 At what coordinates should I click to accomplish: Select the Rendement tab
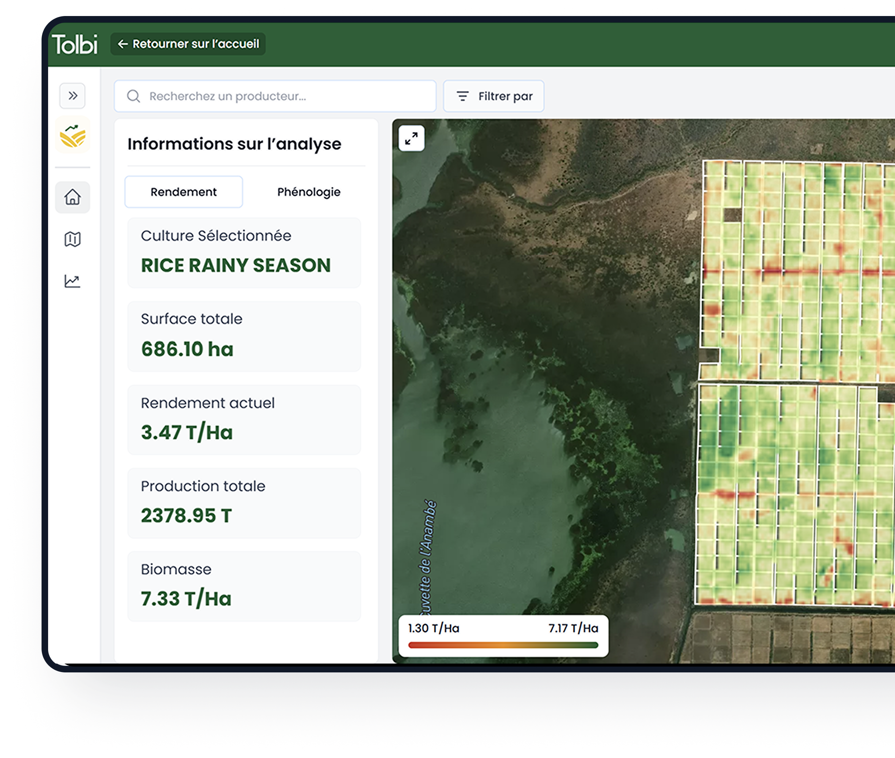(184, 192)
